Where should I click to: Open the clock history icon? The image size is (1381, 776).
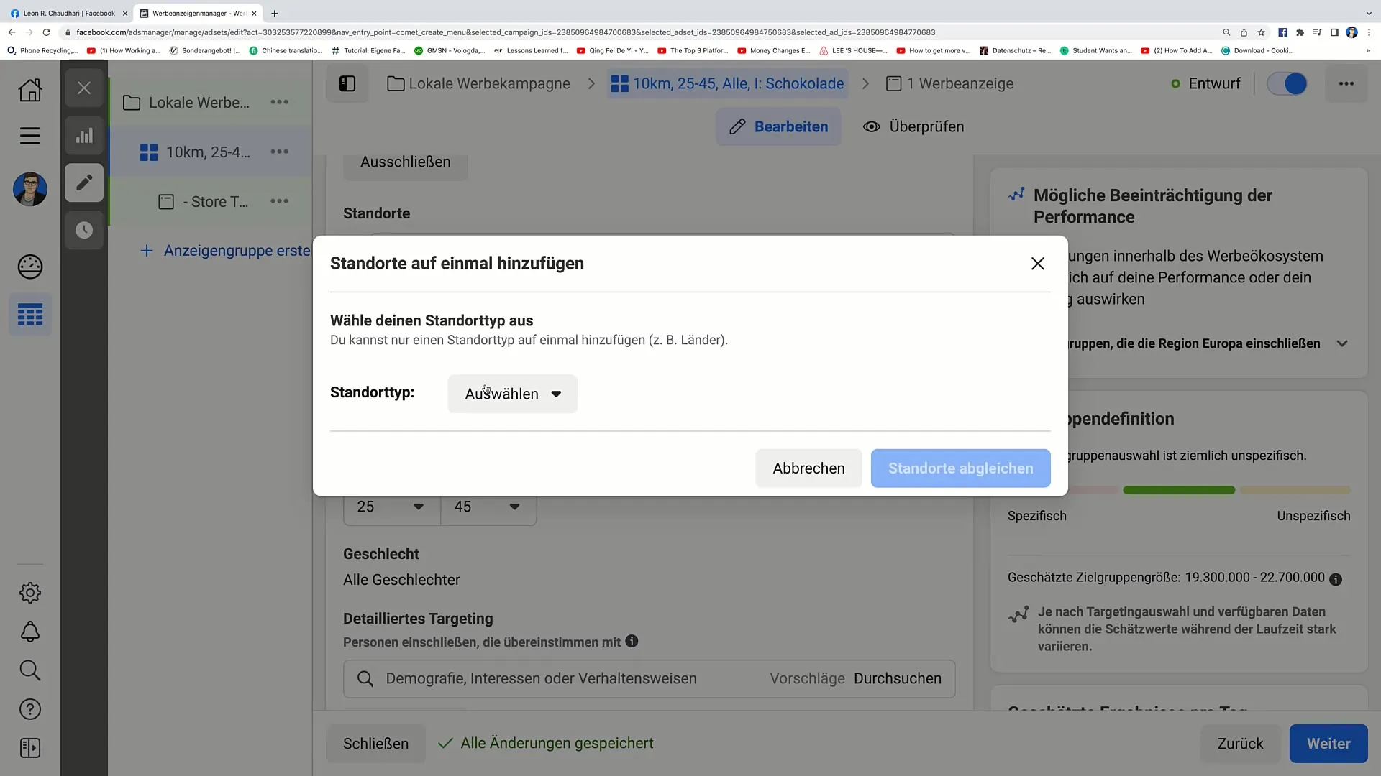84,230
